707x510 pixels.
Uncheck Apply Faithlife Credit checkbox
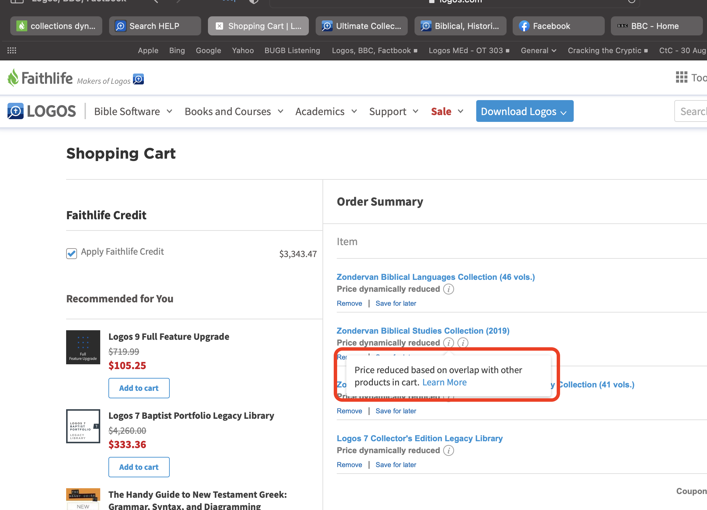[72, 253]
